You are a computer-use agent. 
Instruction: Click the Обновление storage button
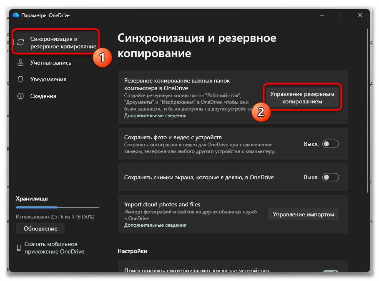(x=40, y=228)
